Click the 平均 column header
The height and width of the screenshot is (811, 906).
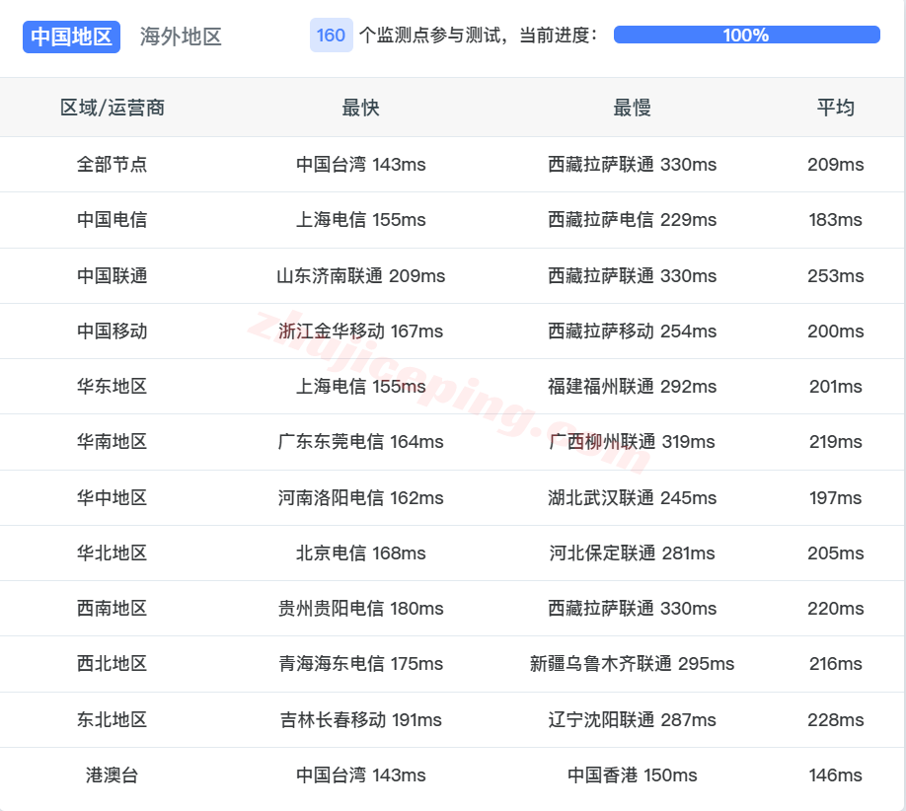(836, 108)
